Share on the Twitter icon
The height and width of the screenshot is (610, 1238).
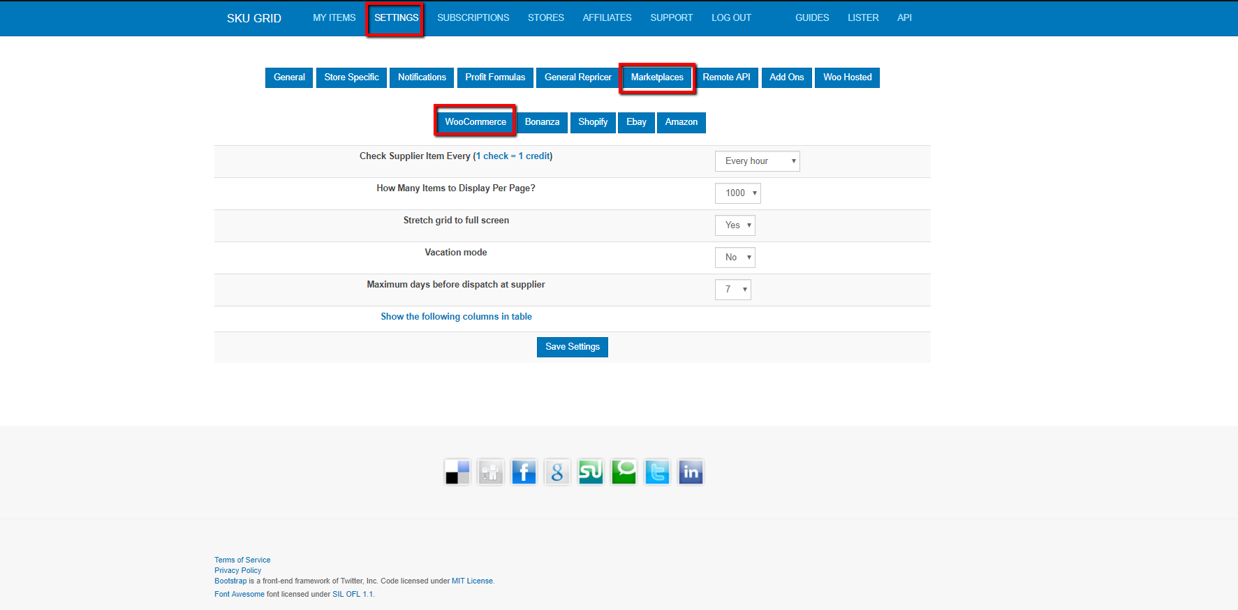[657, 473]
